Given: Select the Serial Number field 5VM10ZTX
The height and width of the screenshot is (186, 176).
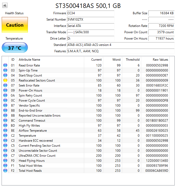Looking at the screenshot, I should (x=91, y=20).
